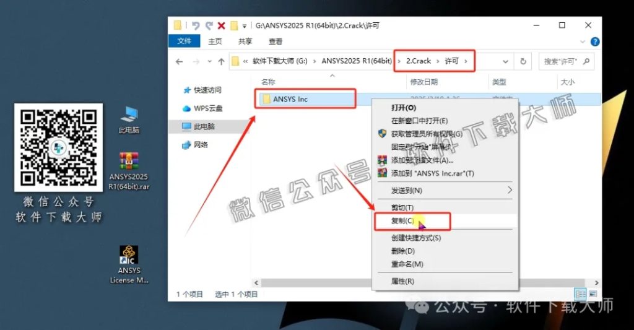Open the quick access toolbar dropdown arrow
This screenshot has height=330, width=634.
(244, 26)
